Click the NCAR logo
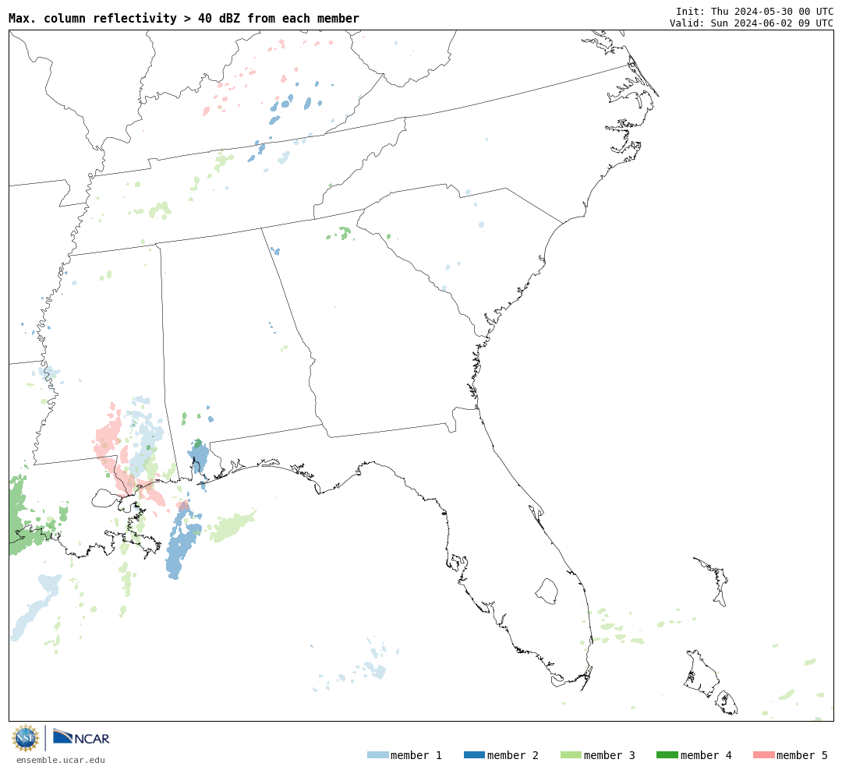842x770 pixels. coord(81,736)
